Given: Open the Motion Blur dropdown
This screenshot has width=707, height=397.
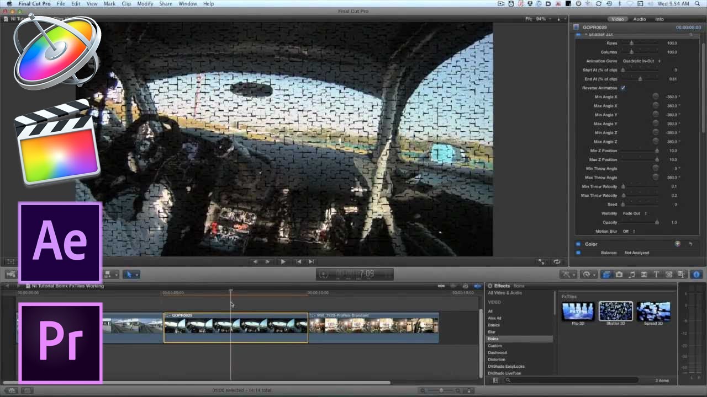Looking at the screenshot, I should point(629,231).
